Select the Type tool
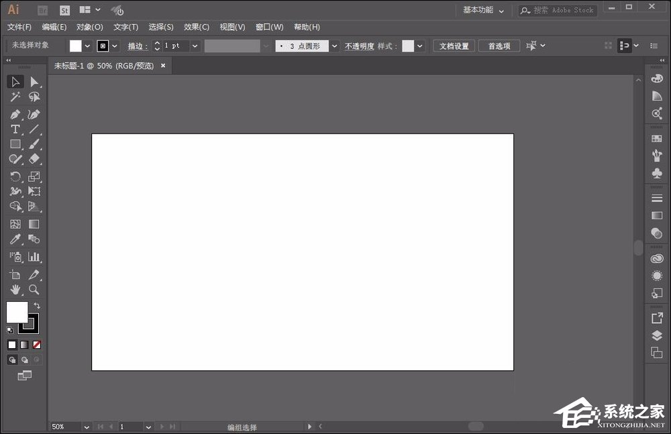Screen dimensions: 671x434 (x=15, y=129)
